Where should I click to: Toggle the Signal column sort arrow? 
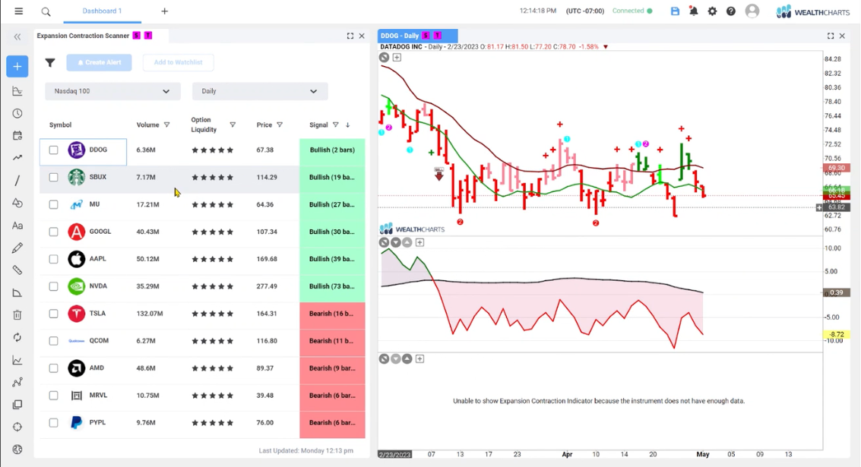pos(347,125)
